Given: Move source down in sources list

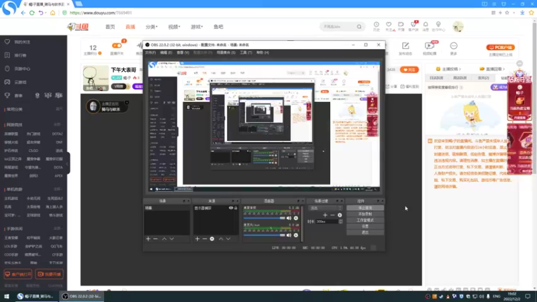Looking at the screenshot, I should pos(228,239).
